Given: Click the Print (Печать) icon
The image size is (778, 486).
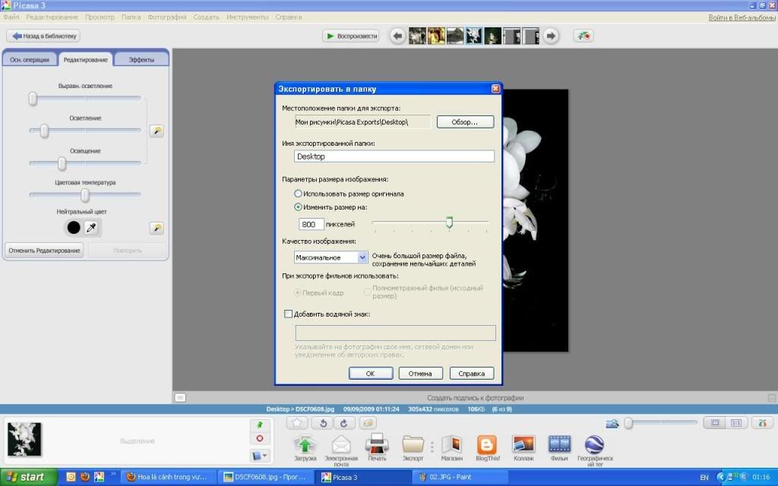Looking at the screenshot, I should click(377, 444).
